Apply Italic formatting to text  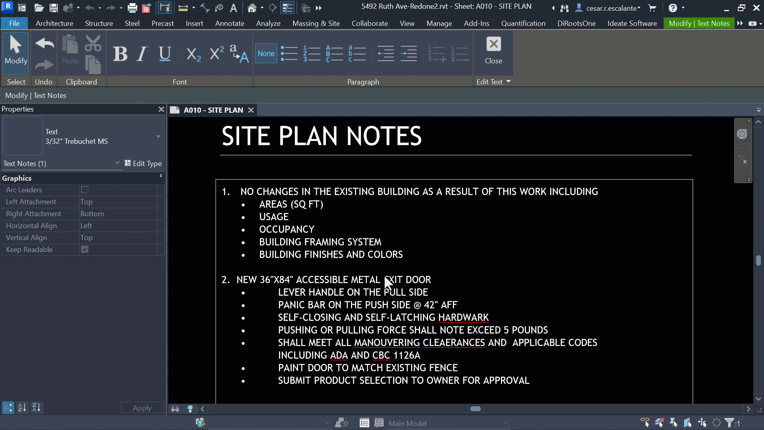(x=142, y=54)
